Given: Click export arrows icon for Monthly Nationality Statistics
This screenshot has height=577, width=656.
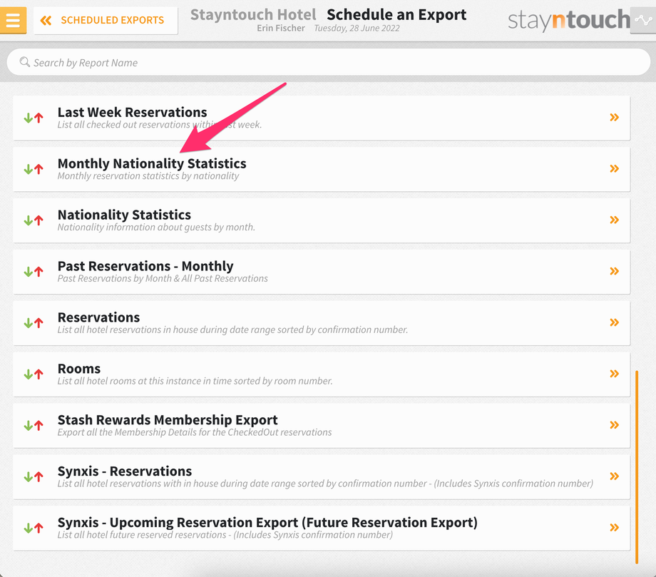Looking at the screenshot, I should click(34, 169).
